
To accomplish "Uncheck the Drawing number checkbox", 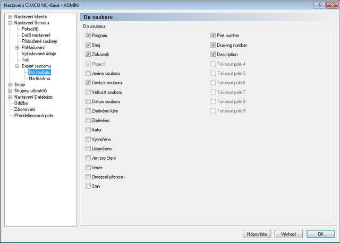I will coord(213,45).
